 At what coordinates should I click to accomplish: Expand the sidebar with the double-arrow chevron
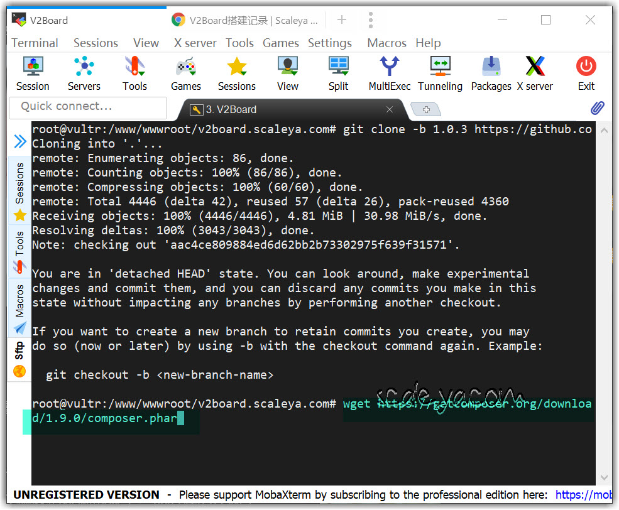point(20,143)
